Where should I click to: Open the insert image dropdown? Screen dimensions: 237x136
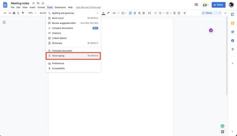(x=124, y=13)
